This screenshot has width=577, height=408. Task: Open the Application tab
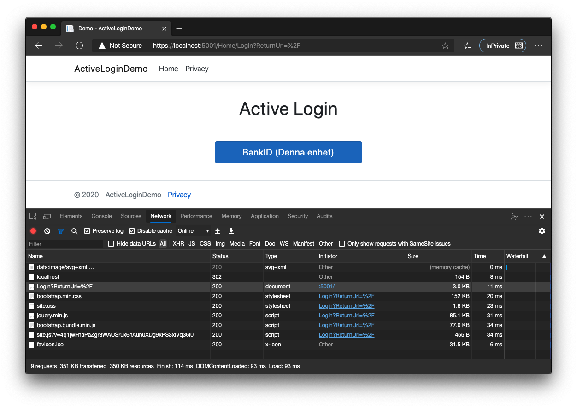265,216
